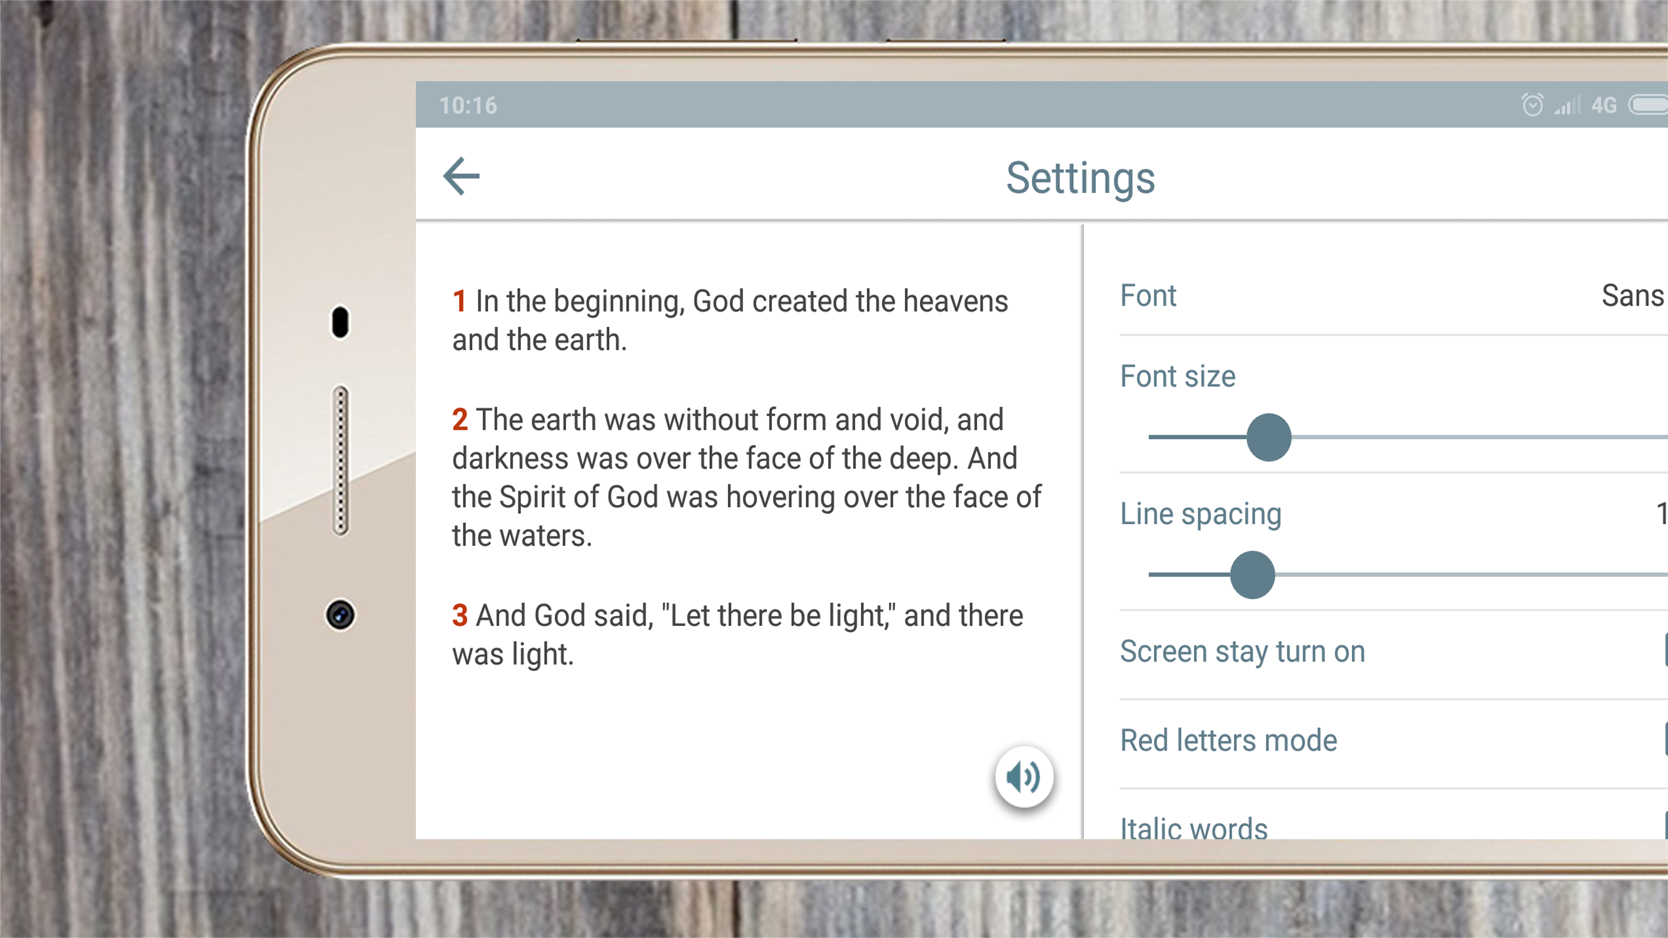Click the Settings title header

point(1080,178)
